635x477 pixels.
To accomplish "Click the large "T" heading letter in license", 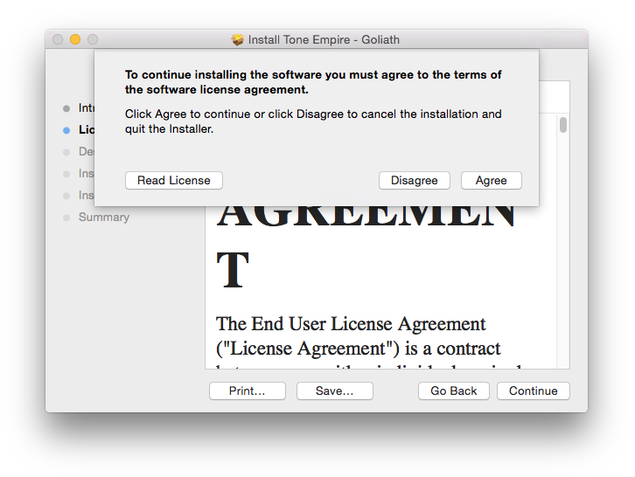I will pyautogui.click(x=233, y=270).
